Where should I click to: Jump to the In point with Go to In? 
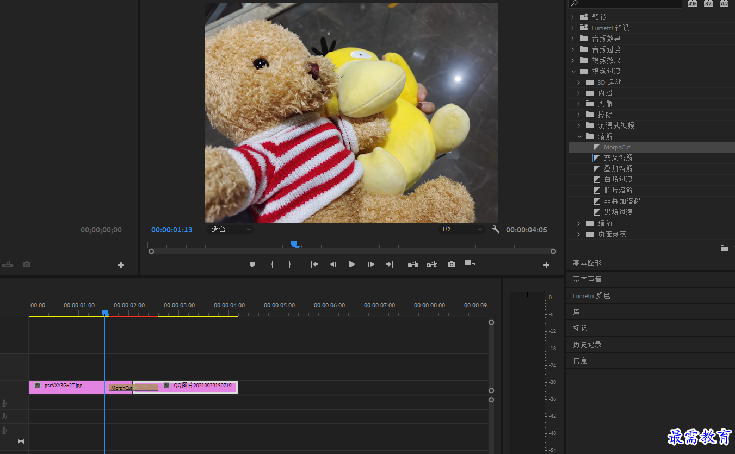point(314,264)
